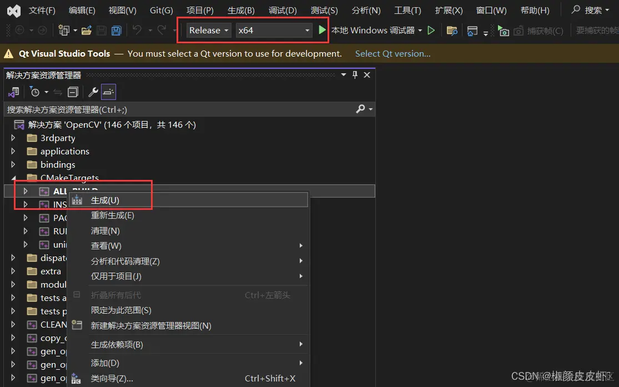Image resolution: width=619 pixels, height=387 pixels.
Task: Click the 搜索 button in the title bar
Action: pyautogui.click(x=590, y=10)
